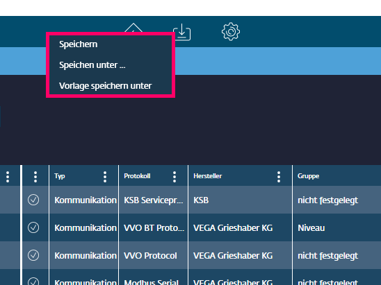
Task: Click the three-dot icon in the leftmost column header
Action: pyautogui.click(x=8, y=177)
